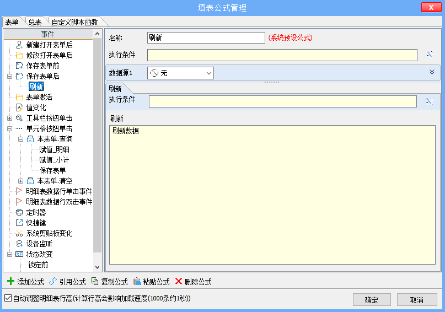
Task: Click 删除公式 red X button
Action: click(x=193, y=282)
